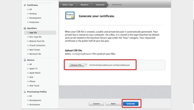Open Distribution provisioning profiles
The height and width of the screenshot is (110, 194).
point(35,105)
